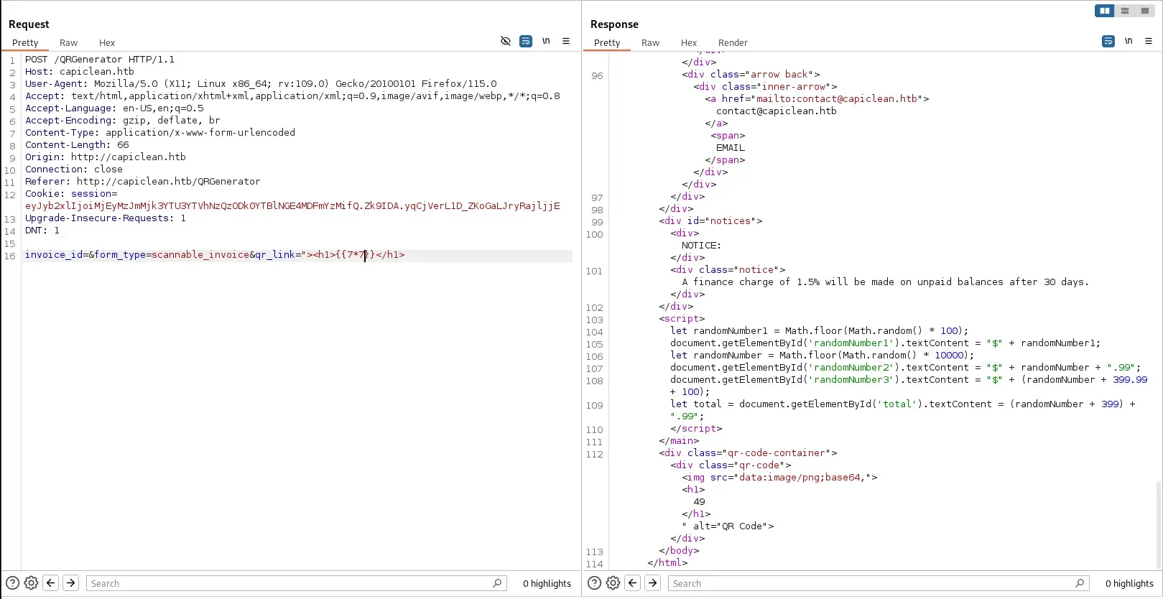
Task: Switch to Request Hex tab
Action: click(x=107, y=43)
